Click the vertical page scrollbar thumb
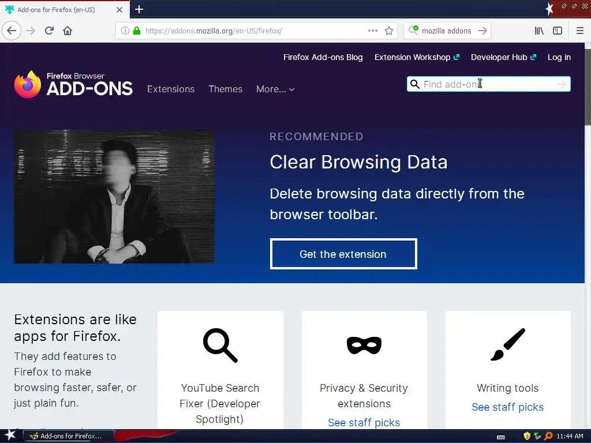 pyautogui.click(x=588, y=87)
